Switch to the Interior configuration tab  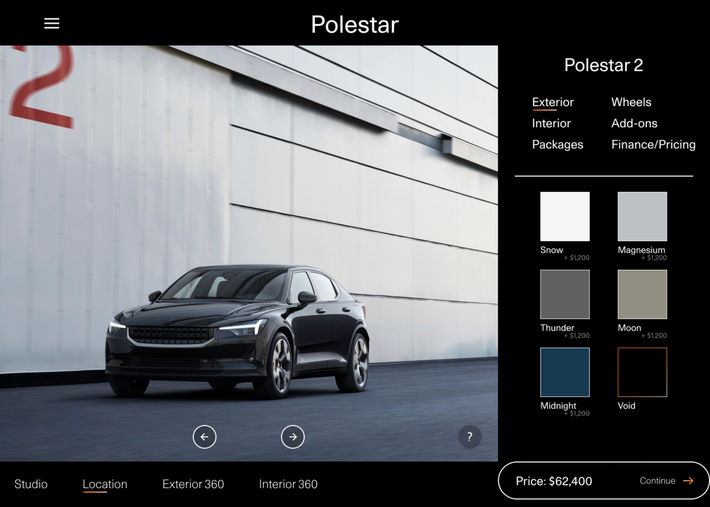[552, 123]
